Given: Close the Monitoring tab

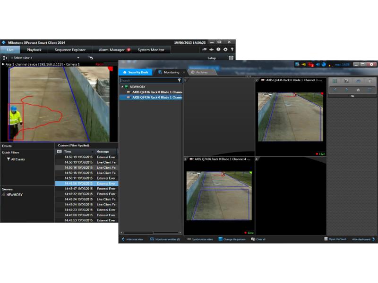Looking at the screenshot, I should [184, 72].
